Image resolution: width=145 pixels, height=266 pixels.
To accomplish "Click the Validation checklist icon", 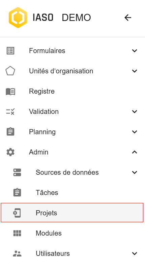I will coord(10,112).
